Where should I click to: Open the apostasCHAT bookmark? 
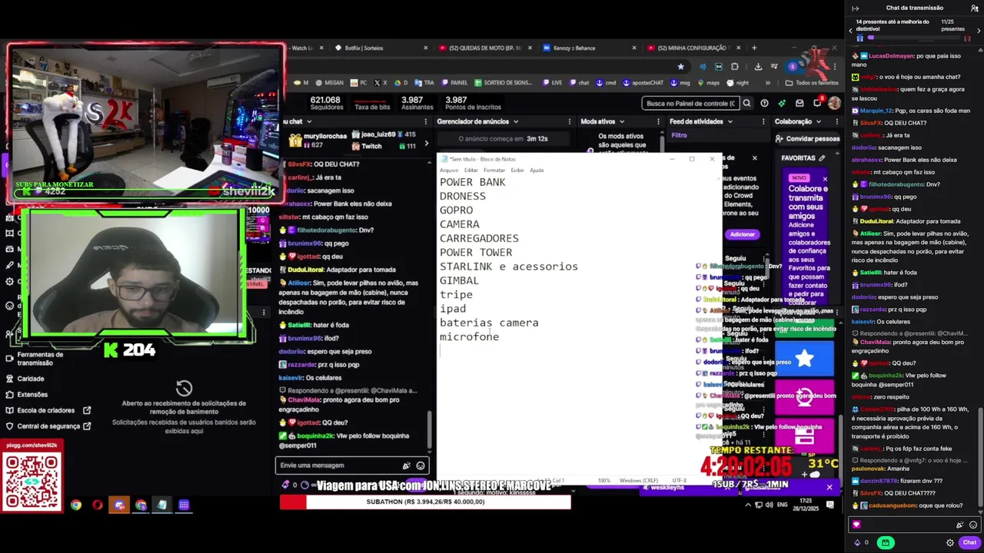click(x=643, y=83)
